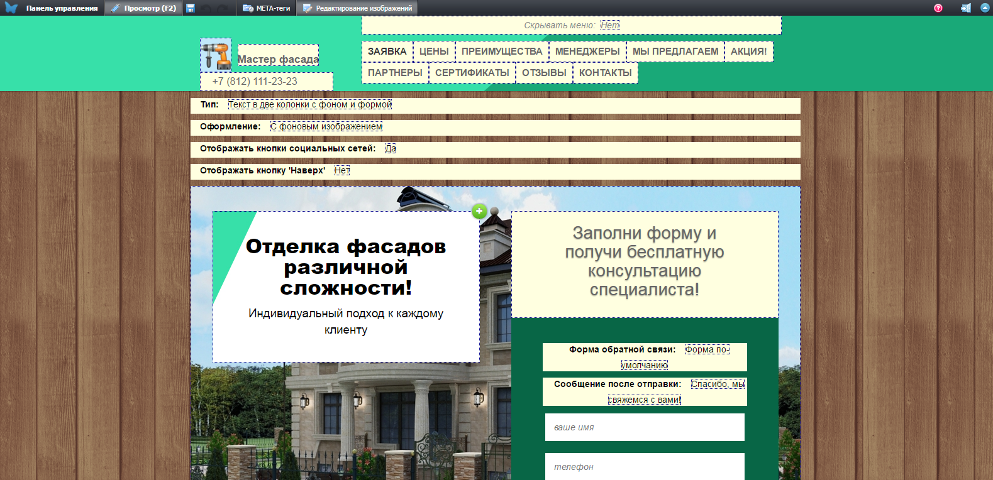Change the Форма по-умолчанию feedback form setting
Image resolution: width=993 pixels, height=480 pixels.
[675, 357]
